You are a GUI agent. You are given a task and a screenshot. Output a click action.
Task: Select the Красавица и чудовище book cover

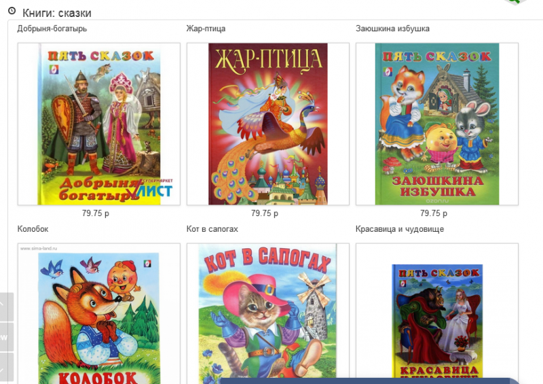coord(437,311)
